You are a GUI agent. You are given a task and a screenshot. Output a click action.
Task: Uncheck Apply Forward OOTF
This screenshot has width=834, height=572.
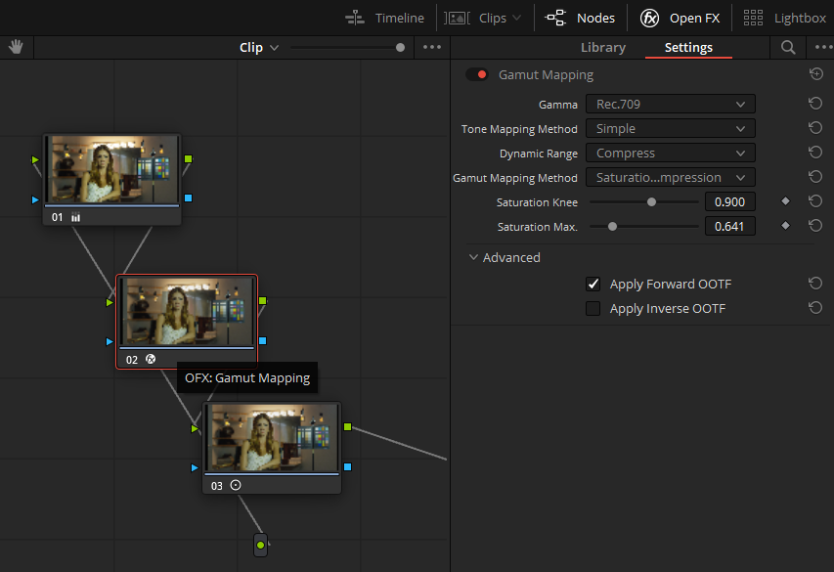click(x=593, y=285)
